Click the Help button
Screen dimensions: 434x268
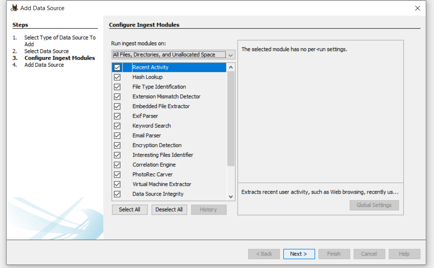[x=404, y=254]
